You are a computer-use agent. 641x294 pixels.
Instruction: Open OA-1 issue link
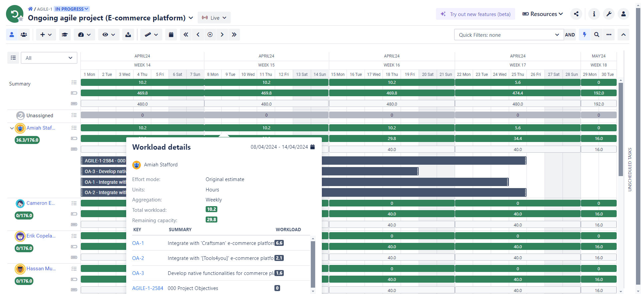coord(138,243)
